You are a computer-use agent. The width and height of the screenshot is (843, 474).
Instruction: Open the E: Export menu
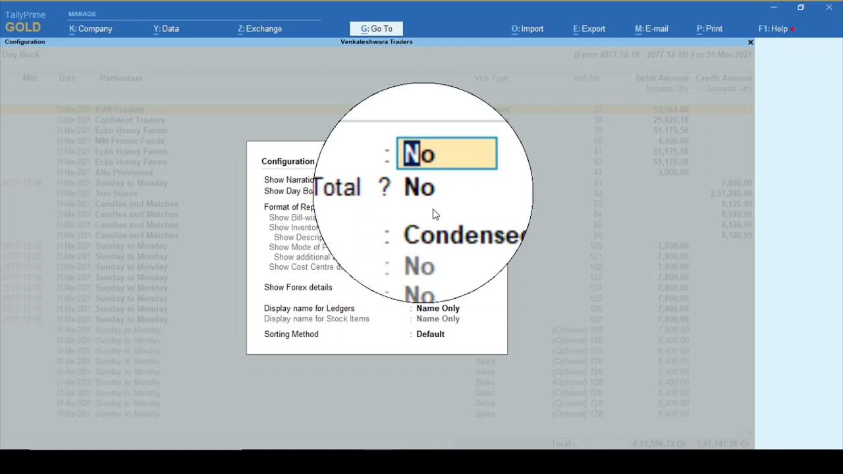(x=589, y=29)
